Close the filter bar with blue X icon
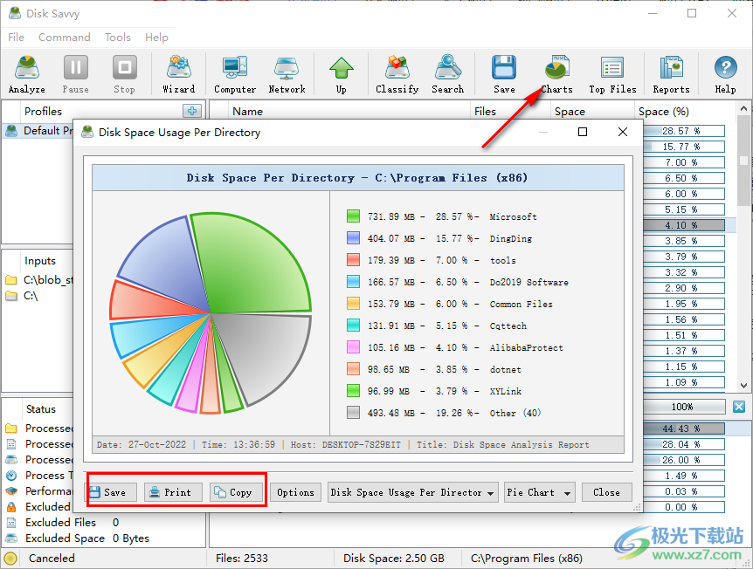Image resolution: width=753 pixels, height=569 pixels. coord(739,407)
